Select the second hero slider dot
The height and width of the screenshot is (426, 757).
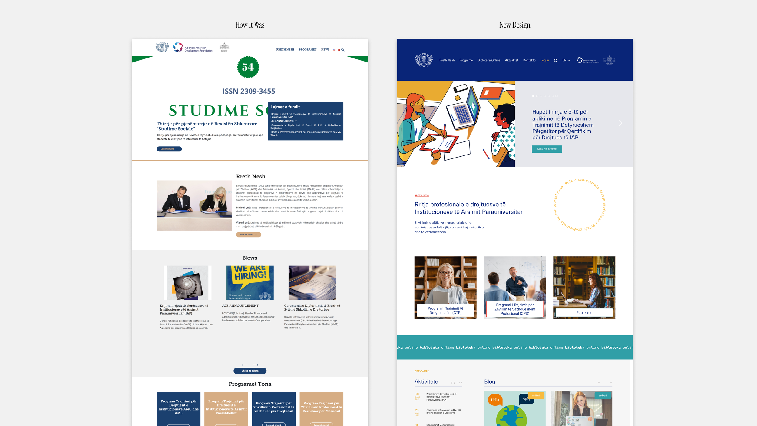pyautogui.click(x=537, y=96)
